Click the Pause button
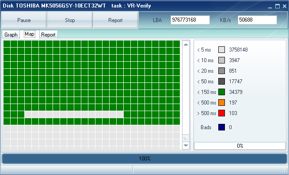 tap(24, 20)
